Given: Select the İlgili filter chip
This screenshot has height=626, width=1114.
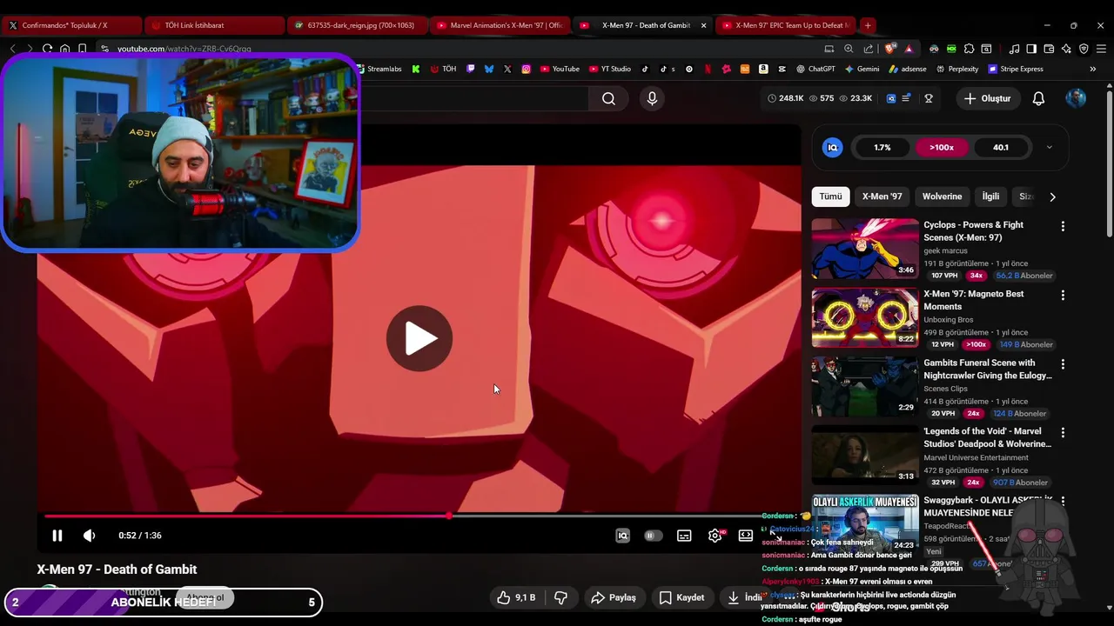Looking at the screenshot, I should pos(990,196).
